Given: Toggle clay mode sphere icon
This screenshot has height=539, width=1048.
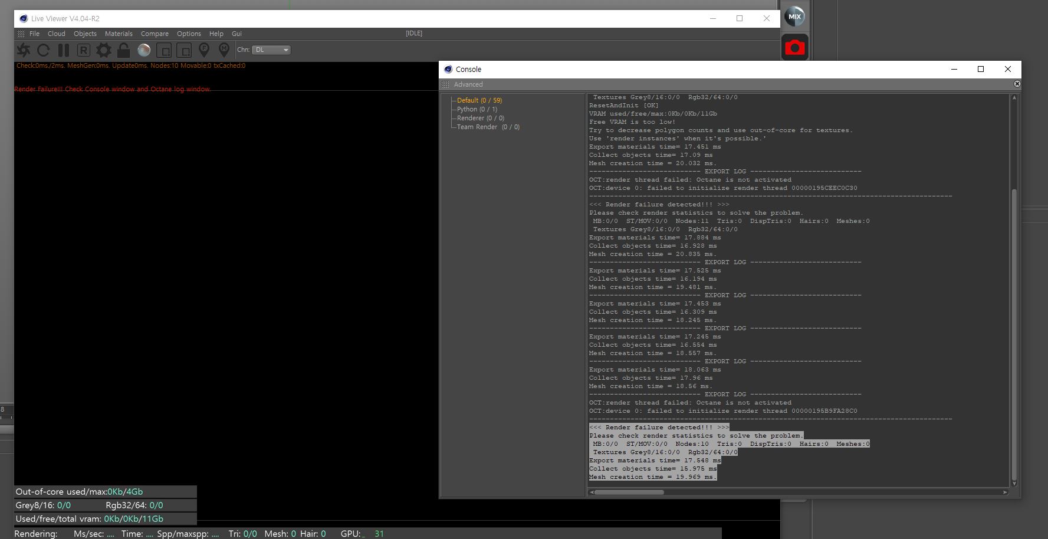Looking at the screenshot, I should [144, 50].
